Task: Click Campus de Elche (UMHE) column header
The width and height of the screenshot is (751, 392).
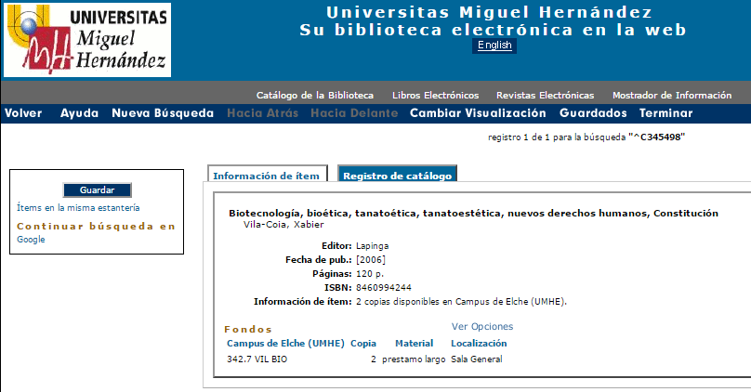Action: click(x=285, y=343)
